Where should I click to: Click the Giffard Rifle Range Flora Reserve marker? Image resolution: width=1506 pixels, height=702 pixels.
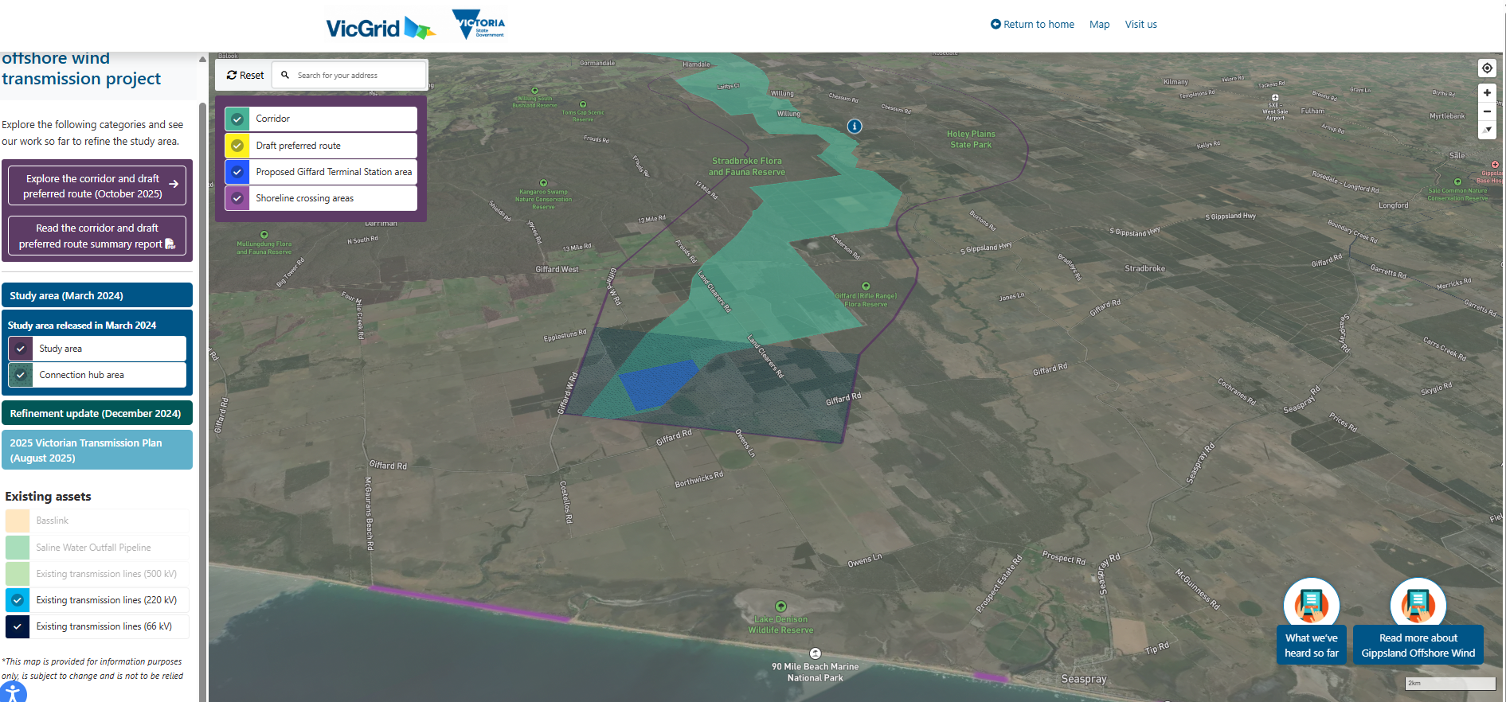coord(866,286)
